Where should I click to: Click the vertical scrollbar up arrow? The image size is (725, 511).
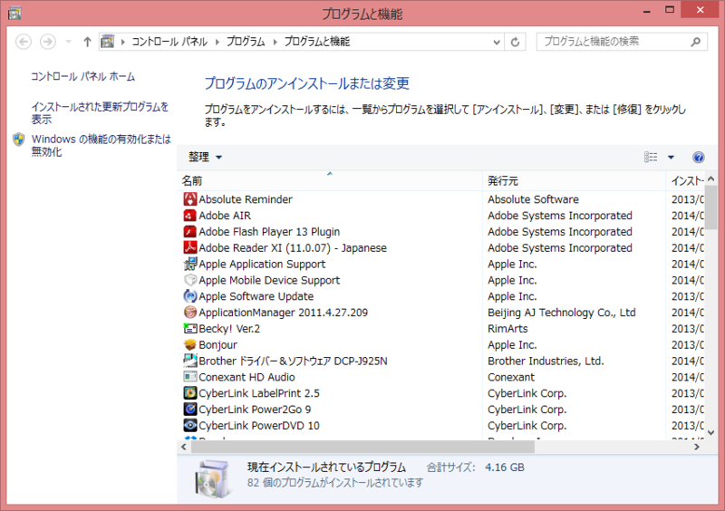[x=711, y=178]
